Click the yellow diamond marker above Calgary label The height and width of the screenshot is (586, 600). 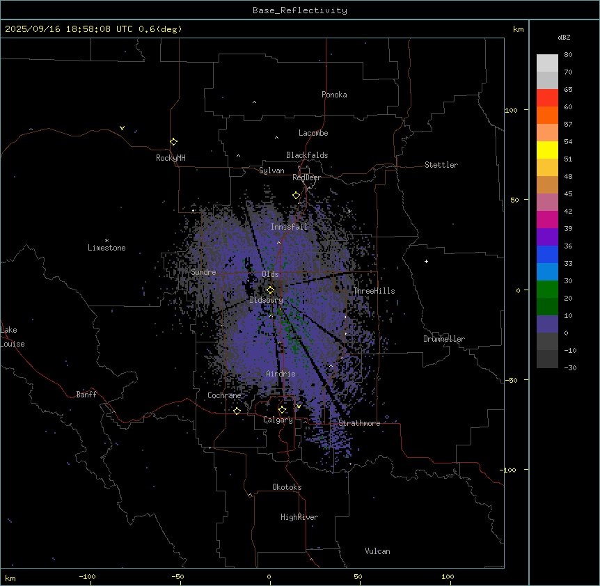click(282, 409)
